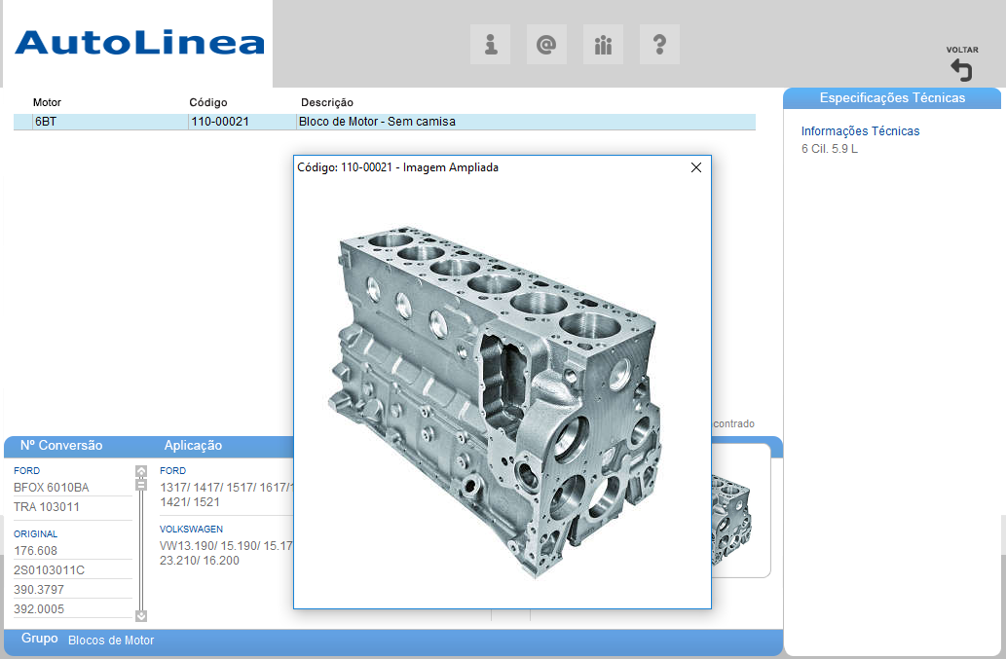Close the Imagem Ampliada popup
Viewport: 1006px width, 659px height.
pyautogui.click(x=696, y=167)
